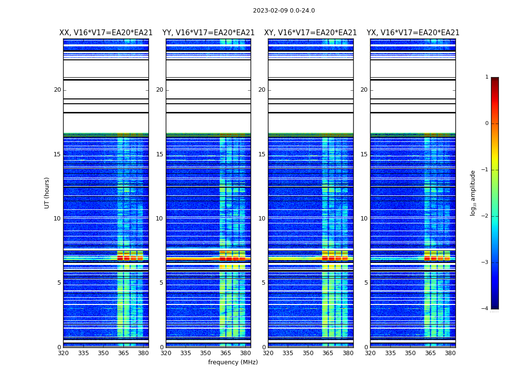The image size is (506, 386).
Task: Select the XX panel title text
Action: pos(106,33)
